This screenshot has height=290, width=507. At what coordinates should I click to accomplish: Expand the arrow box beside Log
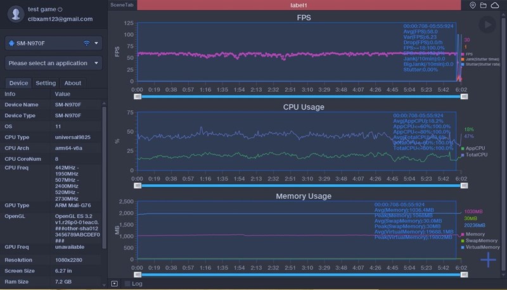tap(114, 284)
